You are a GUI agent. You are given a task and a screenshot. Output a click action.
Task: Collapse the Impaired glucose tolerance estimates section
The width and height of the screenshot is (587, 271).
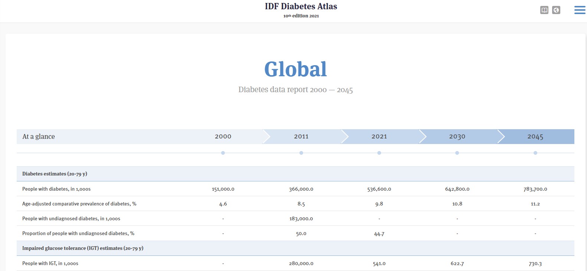coord(83,248)
